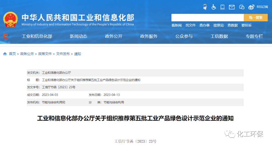Open the wheelchair accessibility icon

[x=214, y=7]
